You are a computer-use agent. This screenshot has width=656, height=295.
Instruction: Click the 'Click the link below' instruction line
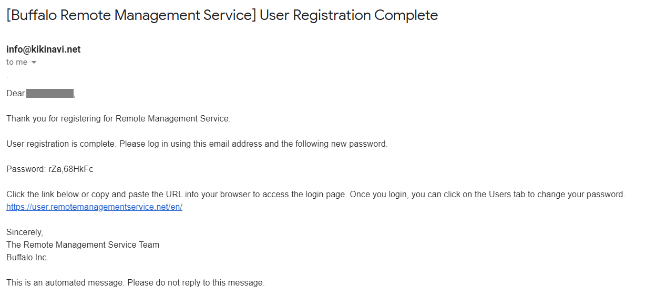tap(316, 195)
